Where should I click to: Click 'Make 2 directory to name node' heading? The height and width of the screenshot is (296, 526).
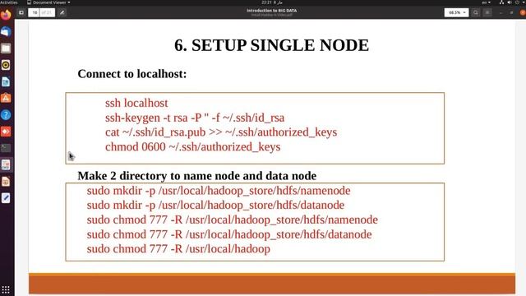point(197,176)
